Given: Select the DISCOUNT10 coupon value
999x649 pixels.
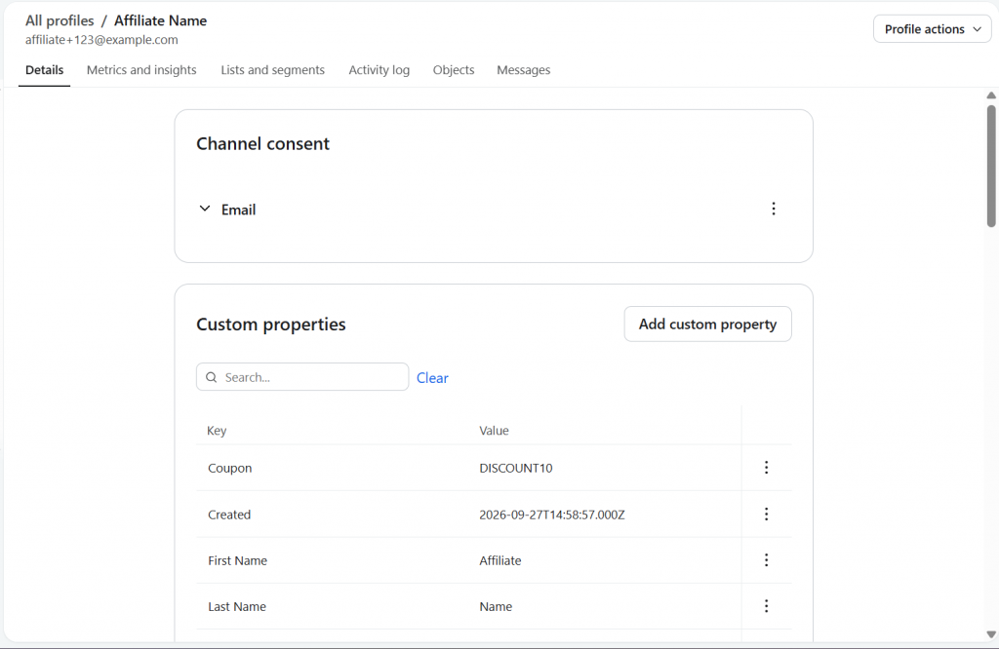Looking at the screenshot, I should point(516,469).
